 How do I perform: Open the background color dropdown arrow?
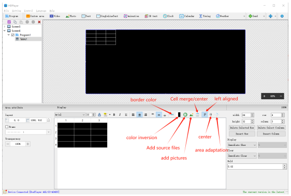(110, 115)
